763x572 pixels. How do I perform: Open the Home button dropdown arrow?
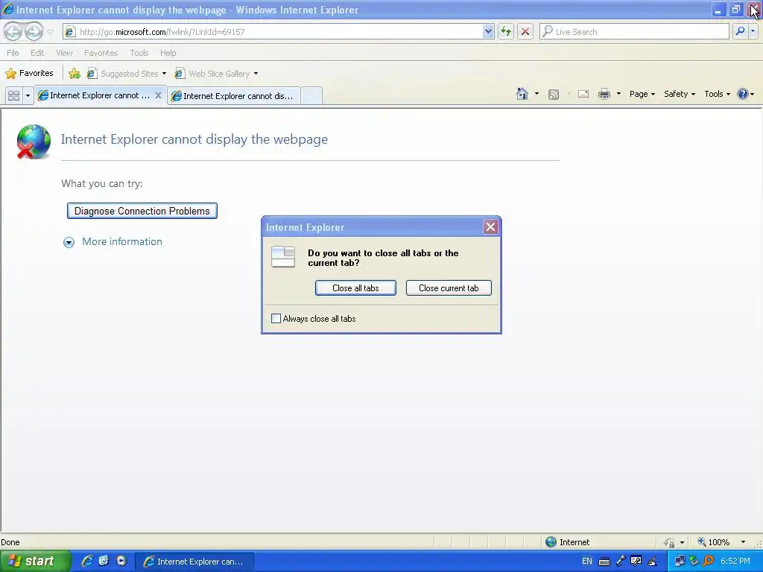tap(536, 94)
